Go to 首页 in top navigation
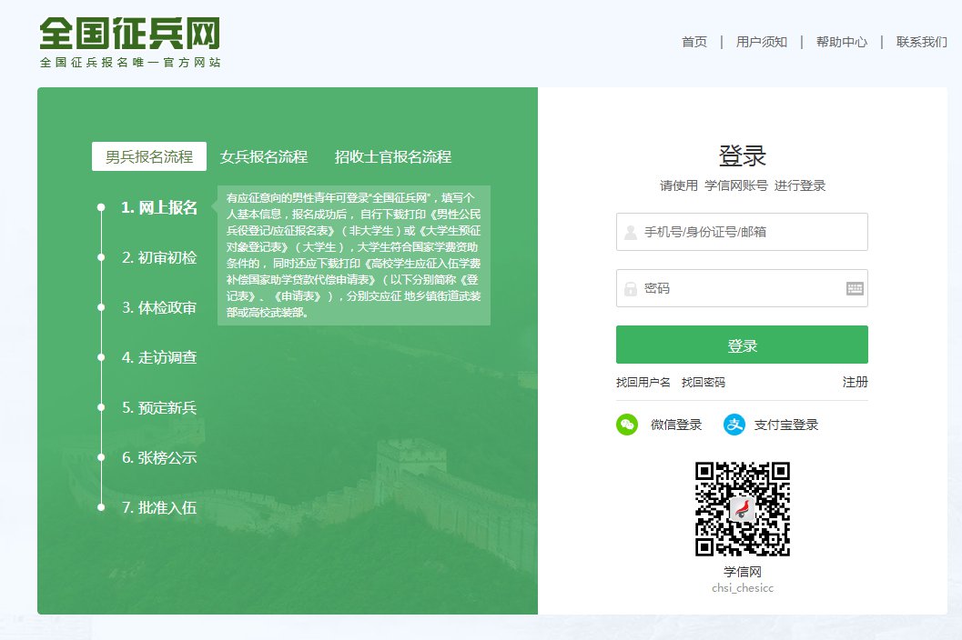The width and height of the screenshot is (962, 640). click(x=694, y=42)
